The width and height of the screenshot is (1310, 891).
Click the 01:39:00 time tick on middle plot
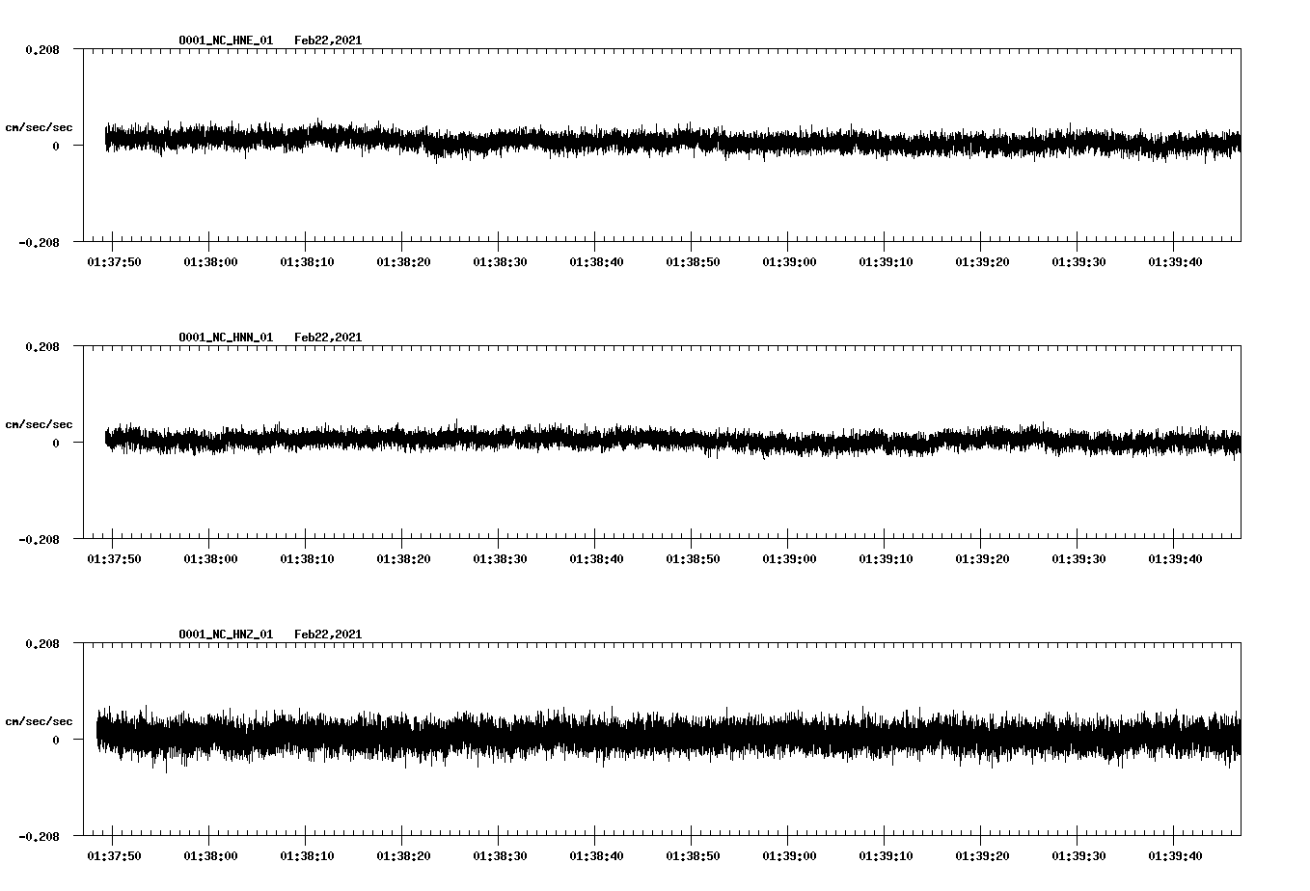coord(787,557)
